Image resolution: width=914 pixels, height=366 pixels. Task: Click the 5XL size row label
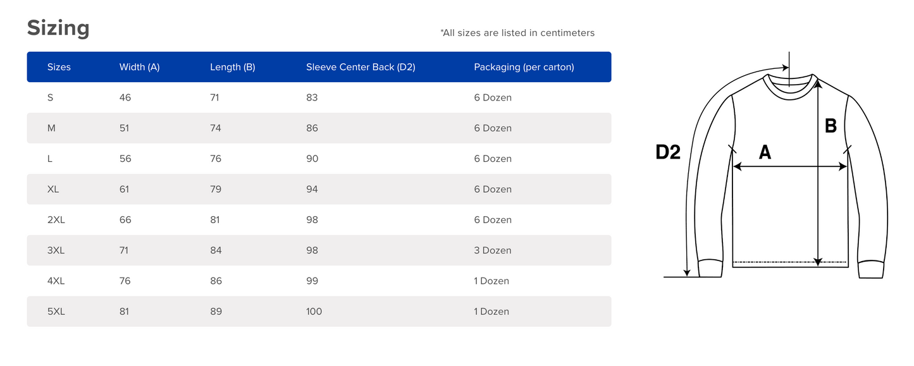pyautogui.click(x=56, y=312)
